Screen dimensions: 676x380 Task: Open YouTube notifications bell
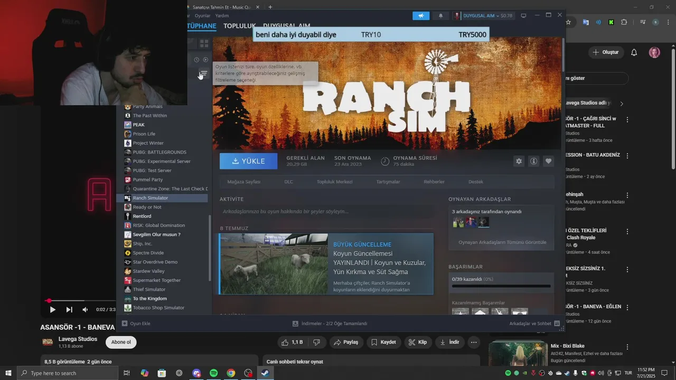[634, 52]
